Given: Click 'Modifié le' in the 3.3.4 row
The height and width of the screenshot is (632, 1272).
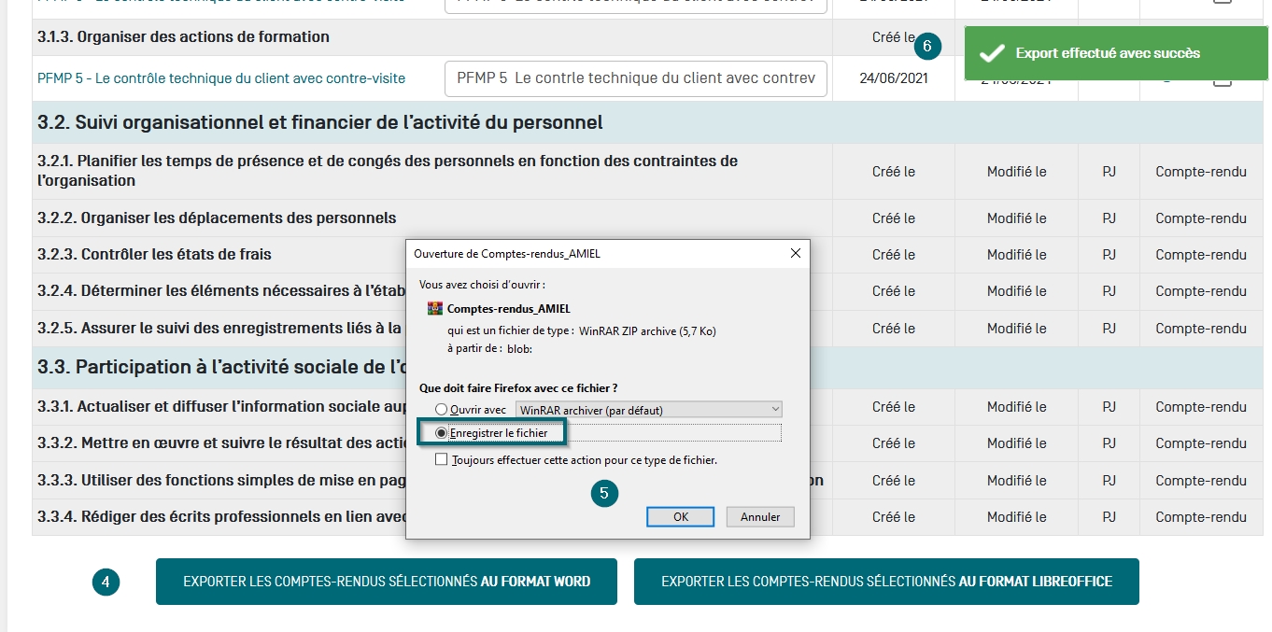Looking at the screenshot, I should [x=1016, y=517].
